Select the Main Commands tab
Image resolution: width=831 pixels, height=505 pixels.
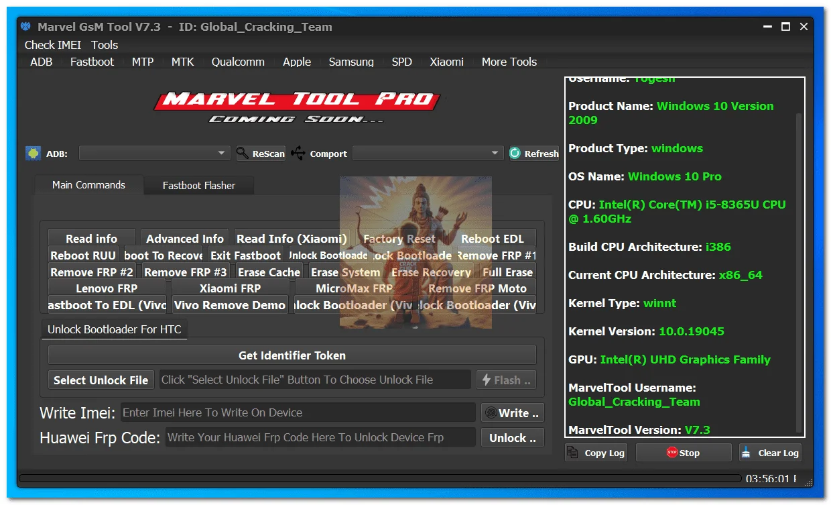[88, 185]
